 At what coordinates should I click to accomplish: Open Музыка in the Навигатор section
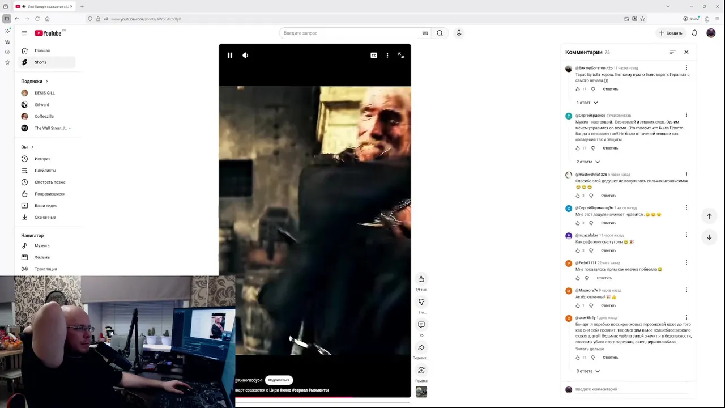45,246
